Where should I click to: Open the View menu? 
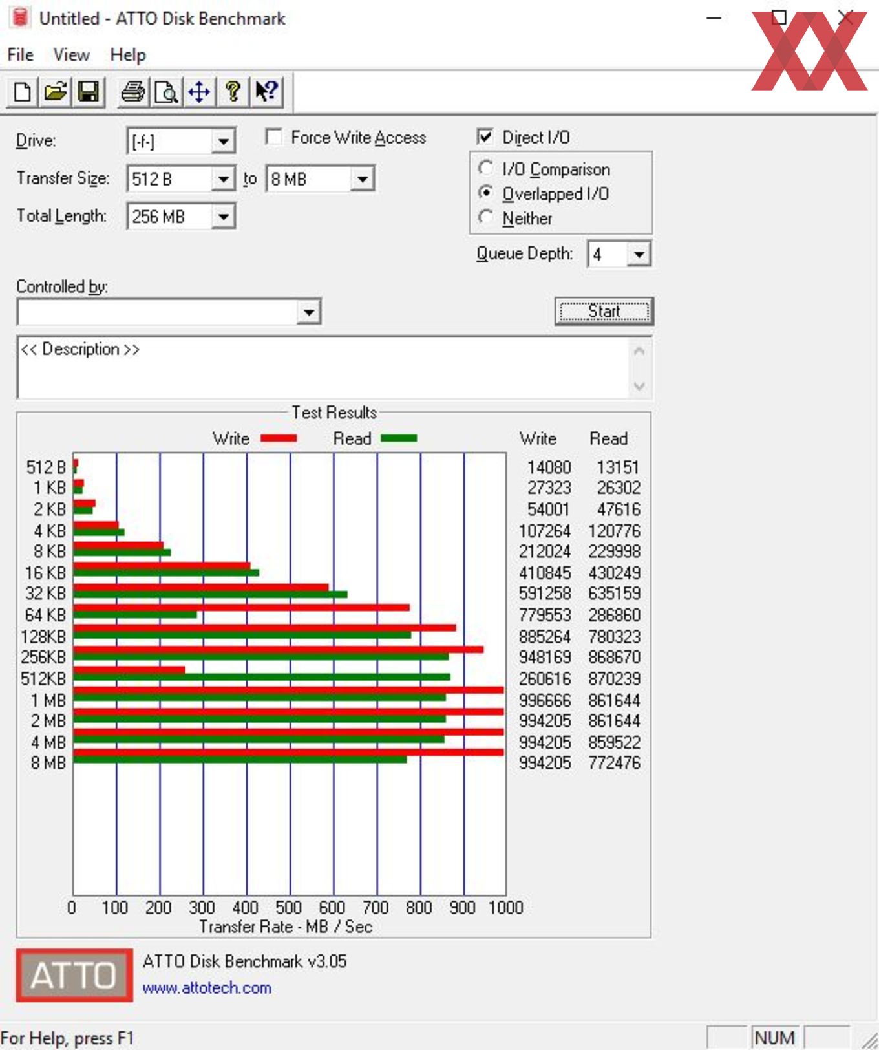(x=71, y=55)
